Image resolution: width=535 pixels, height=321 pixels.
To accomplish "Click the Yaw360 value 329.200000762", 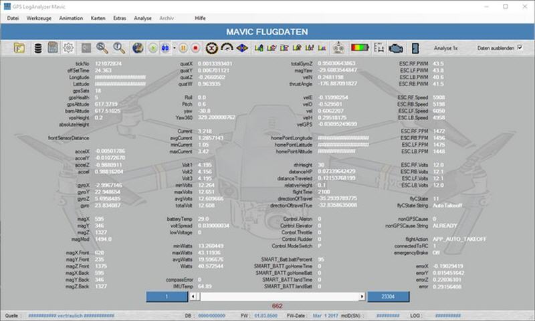I will pos(216,117).
